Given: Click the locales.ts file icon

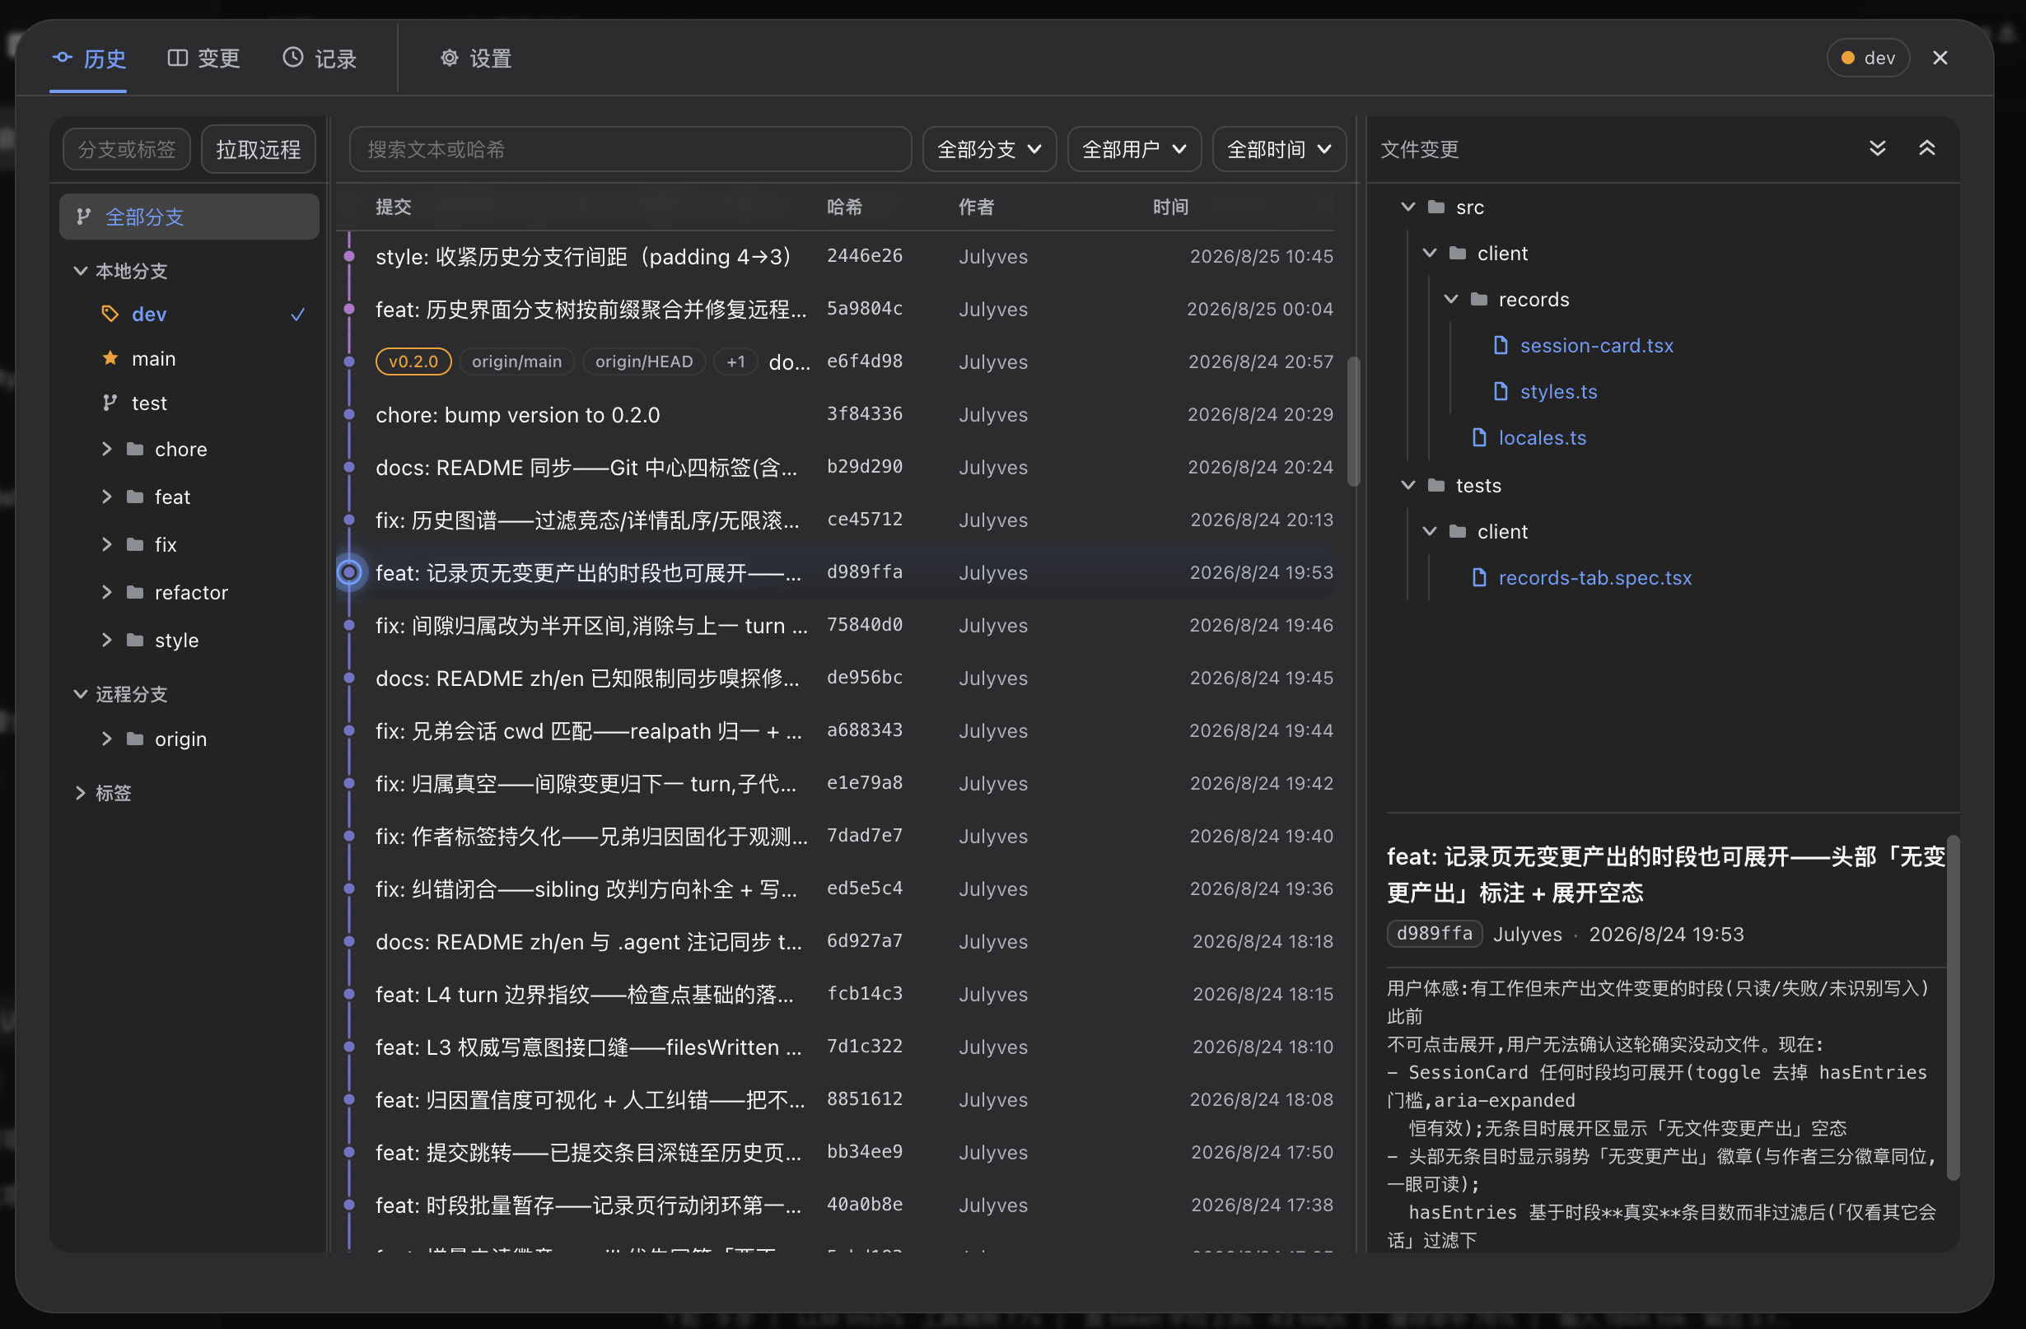Looking at the screenshot, I should 1479,437.
